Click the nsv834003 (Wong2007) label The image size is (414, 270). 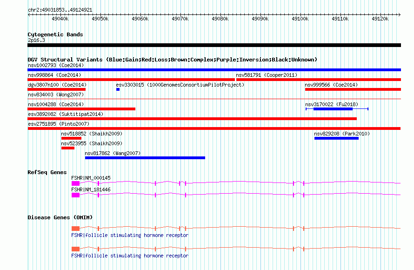56,94
